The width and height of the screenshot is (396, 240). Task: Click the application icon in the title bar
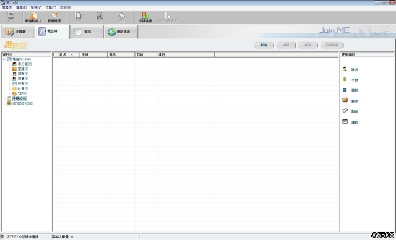click(3, 2)
